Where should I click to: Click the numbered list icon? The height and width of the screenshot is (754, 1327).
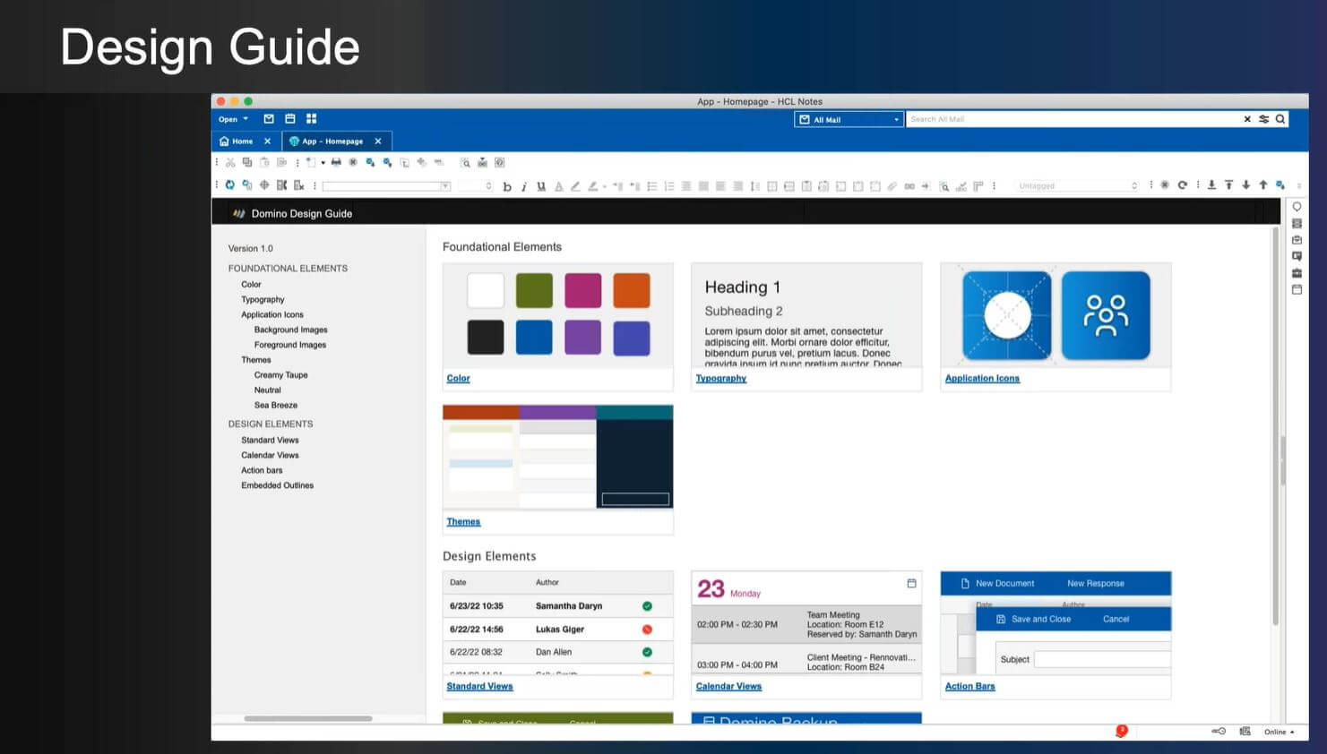point(669,186)
